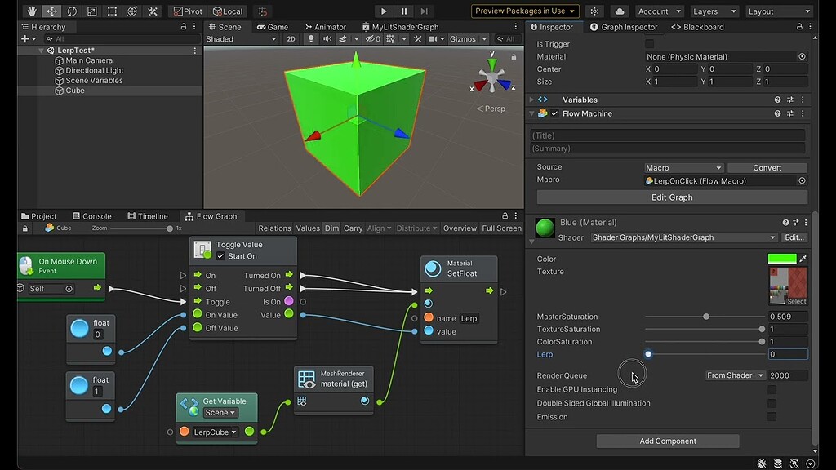Click the Convert button
Image resolution: width=836 pixels, height=470 pixels.
coord(767,168)
